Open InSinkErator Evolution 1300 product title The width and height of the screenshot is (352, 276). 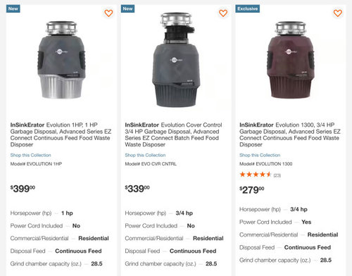click(x=290, y=134)
